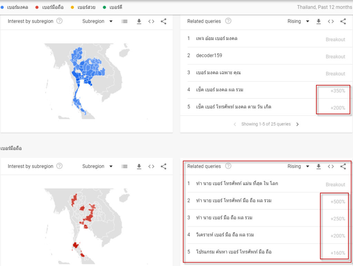Share the bottom Related queries panel

pos(343,166)
